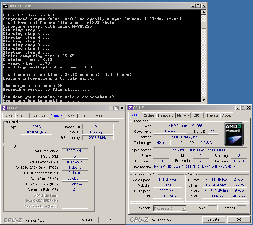Click the Cycle Time 28 clocks value
The image size is (253, 225).
(x=75, y=178)
